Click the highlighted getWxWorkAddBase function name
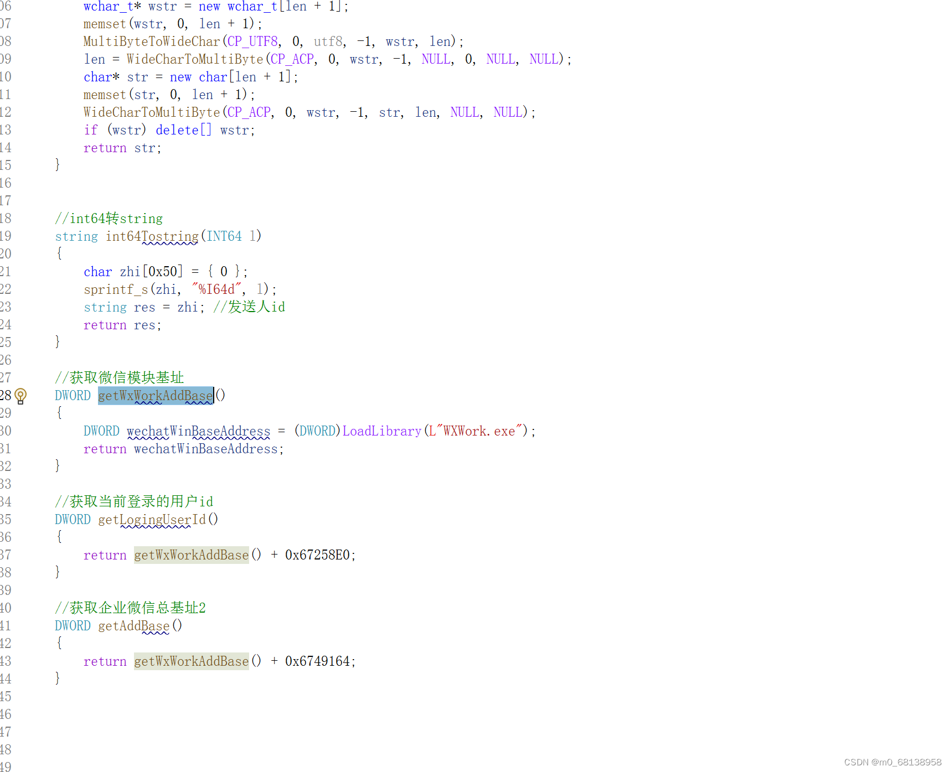 pos(156,396)
